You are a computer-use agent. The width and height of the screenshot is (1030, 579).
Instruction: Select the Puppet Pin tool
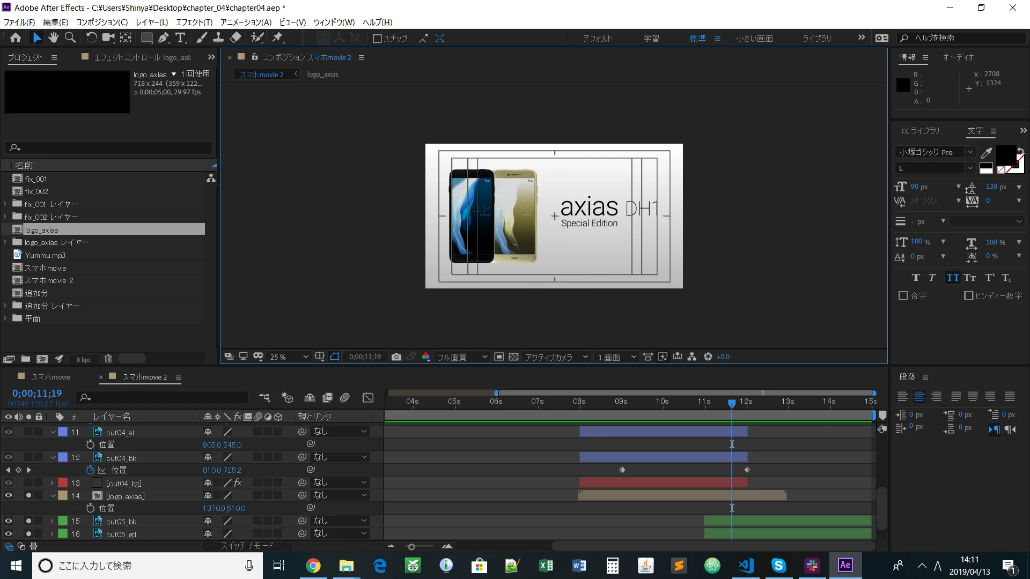click(277, 38)
